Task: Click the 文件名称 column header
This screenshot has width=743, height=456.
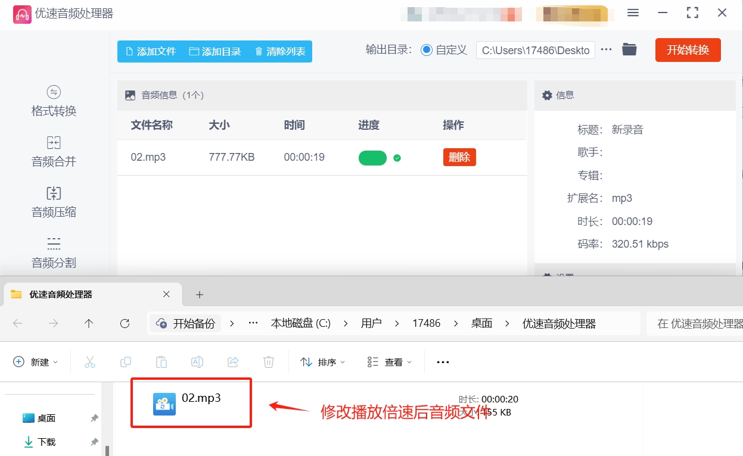Action: click(152, 125)
